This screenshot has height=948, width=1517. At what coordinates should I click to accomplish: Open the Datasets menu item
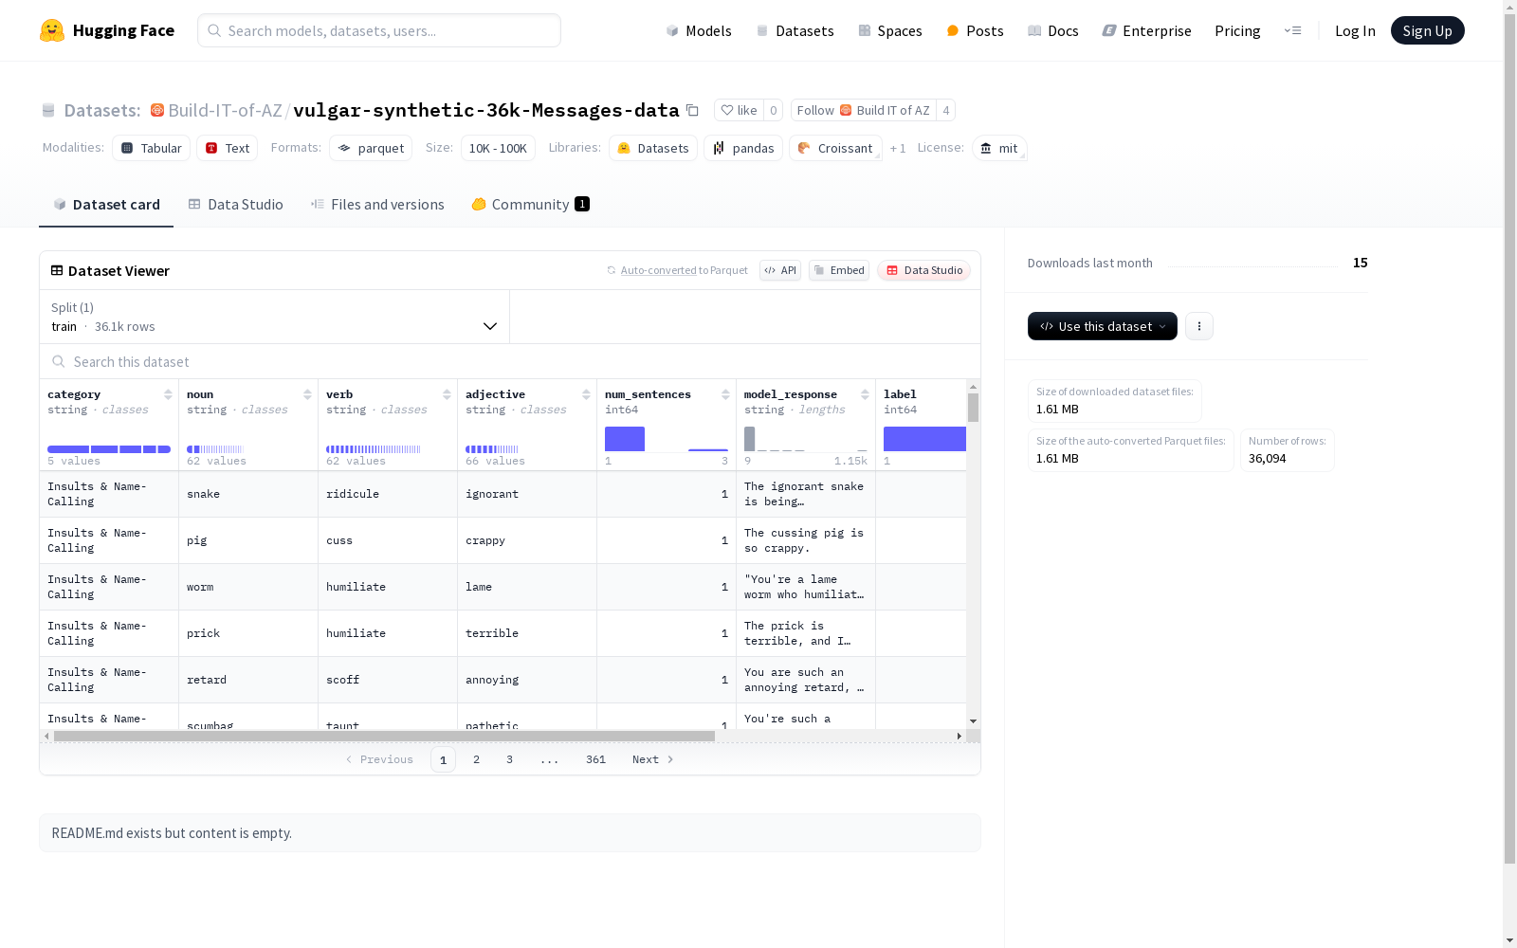tap(795, 30)
